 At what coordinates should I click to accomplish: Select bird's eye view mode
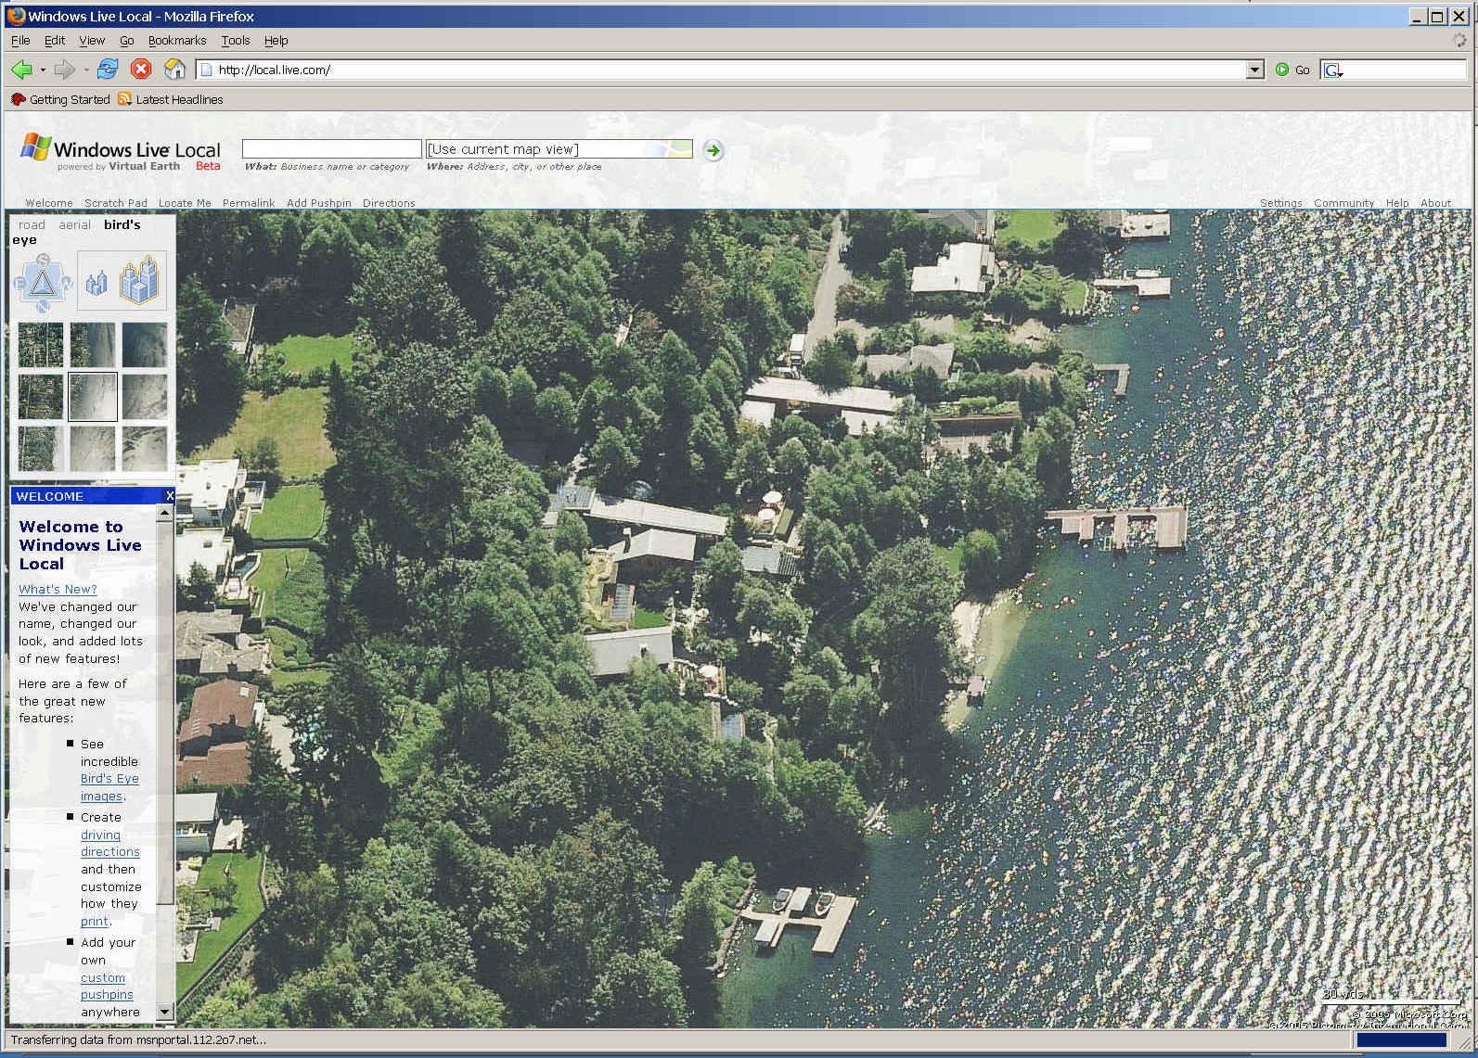pyautogui.click(x=122, y=224)
